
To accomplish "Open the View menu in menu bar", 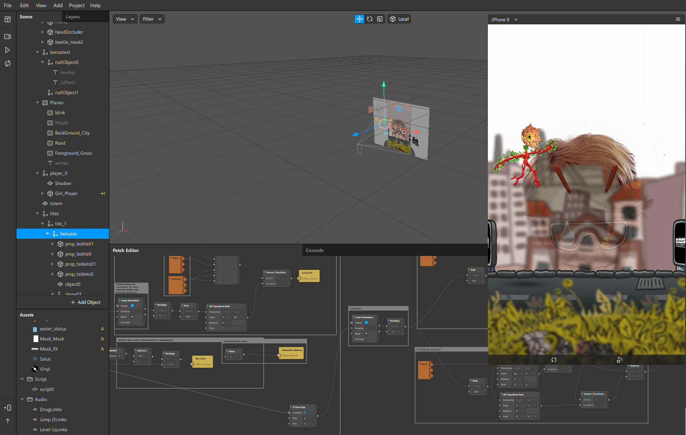I will click(41, 5).
